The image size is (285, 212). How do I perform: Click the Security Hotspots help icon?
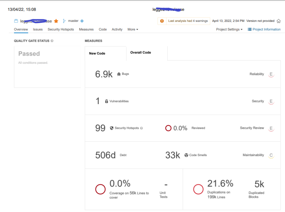[x=141, y=128]
